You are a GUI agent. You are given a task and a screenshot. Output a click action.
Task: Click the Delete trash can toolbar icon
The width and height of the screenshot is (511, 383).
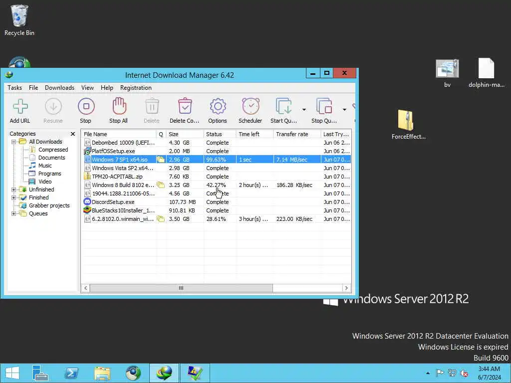[x=152, y=111]
